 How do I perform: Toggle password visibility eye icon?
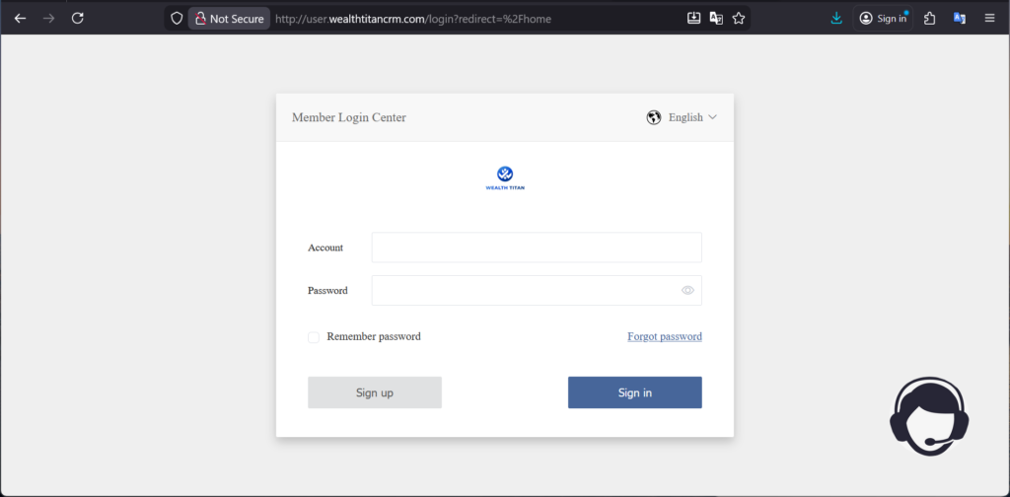(x=687, y=290)
